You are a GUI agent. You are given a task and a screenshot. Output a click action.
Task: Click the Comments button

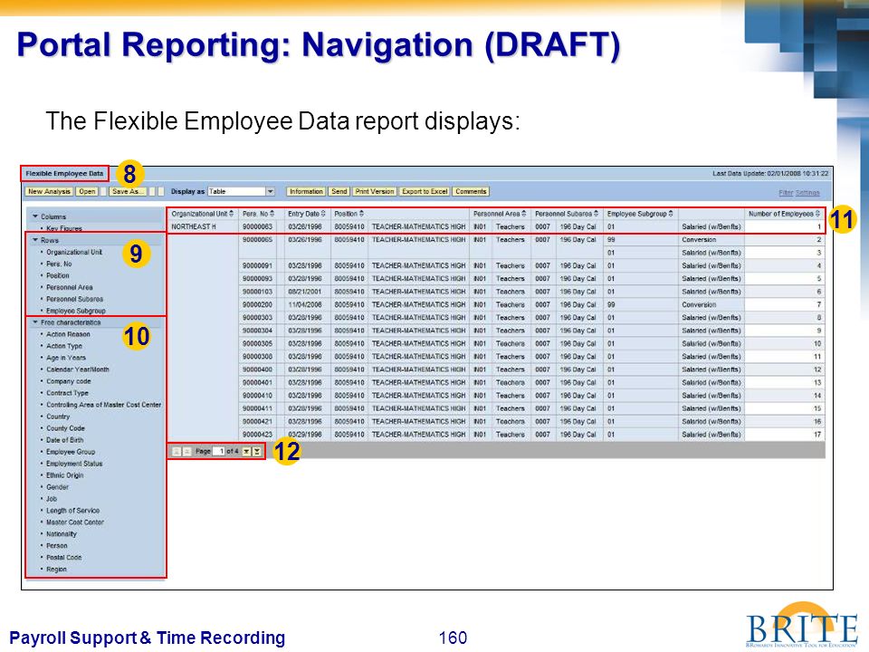tap(471, 192)
